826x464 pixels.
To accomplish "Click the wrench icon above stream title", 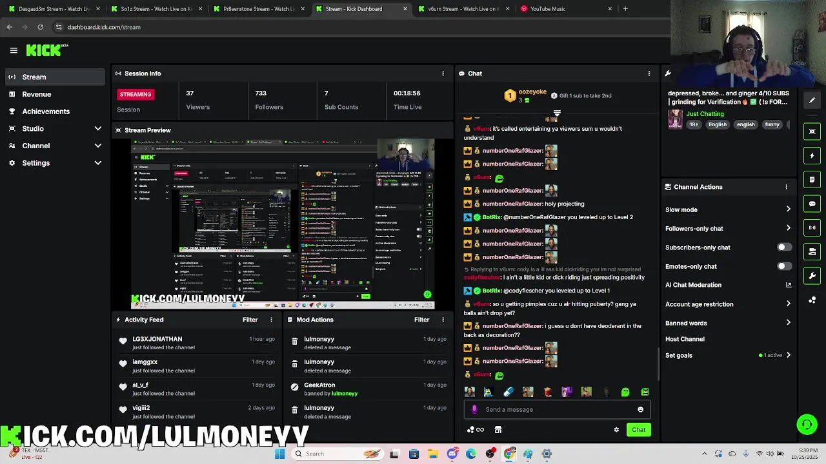I will 668,73.
